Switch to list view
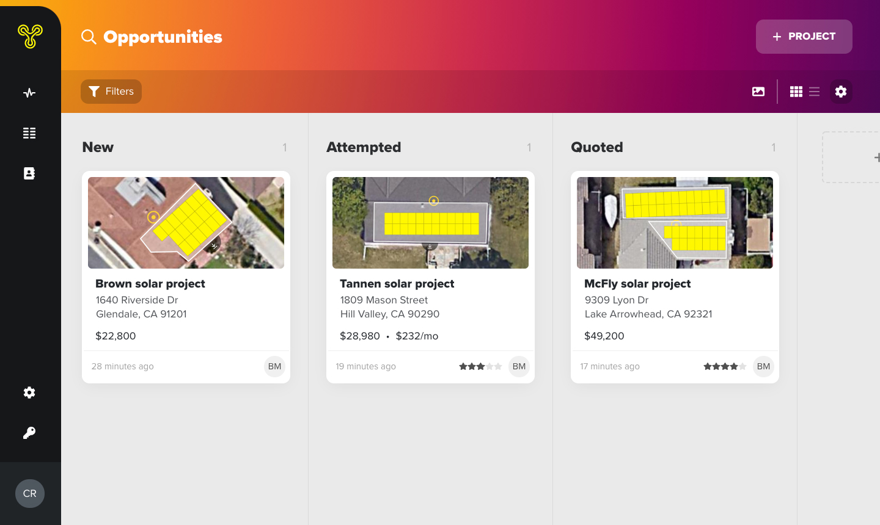The height and width of the screenshot is (525, 880). pos(815,92)
